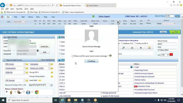Open the A.Y. 2024-2025 dropdown
The image size is (183, 103).
pos(20,22)
